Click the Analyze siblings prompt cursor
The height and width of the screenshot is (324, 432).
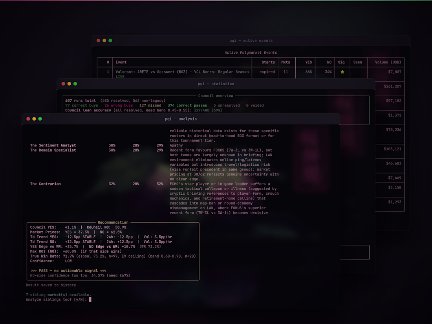tap(90, 300)
